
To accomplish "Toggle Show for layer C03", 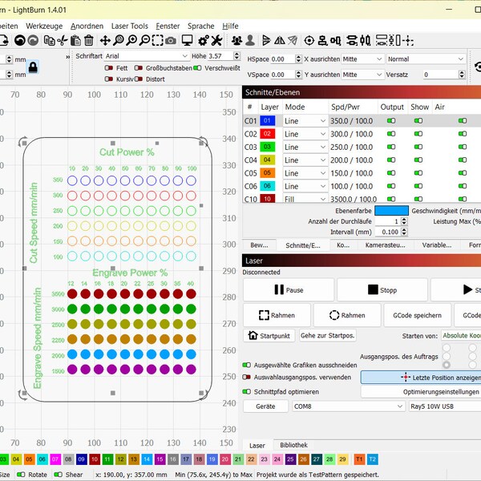I will pos(418,147).
